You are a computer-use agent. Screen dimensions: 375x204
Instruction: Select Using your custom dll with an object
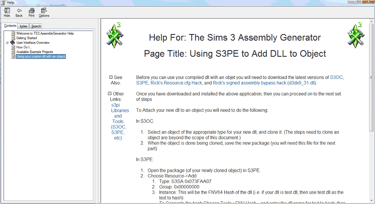tap(41, 57)
